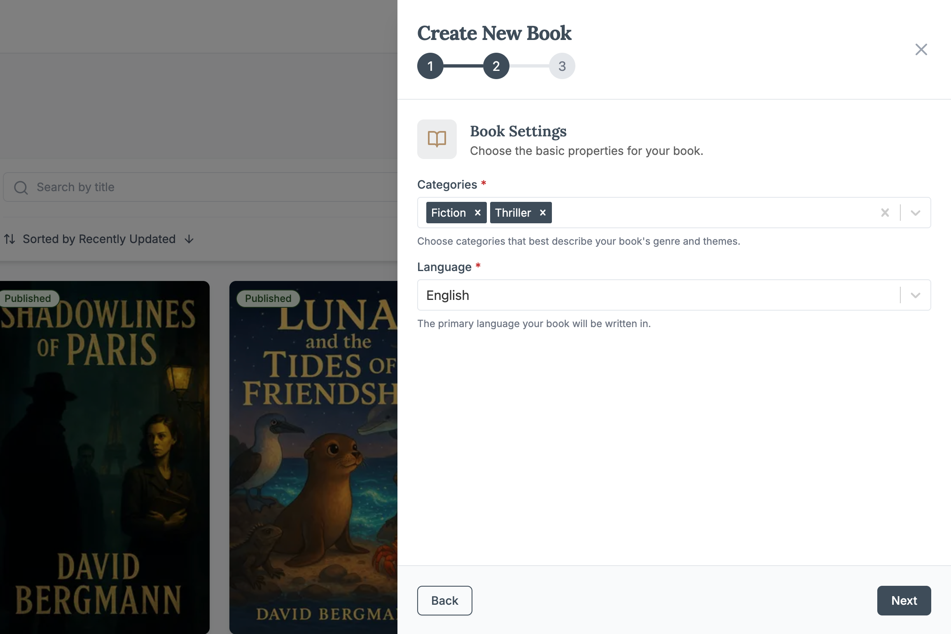Expand the Categories dropdown chevron

[915, 213]
